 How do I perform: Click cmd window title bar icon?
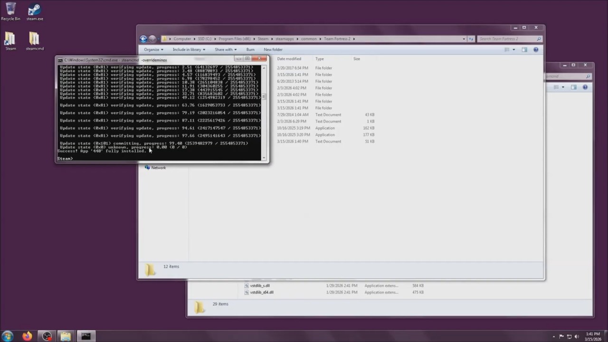(60, 60)
